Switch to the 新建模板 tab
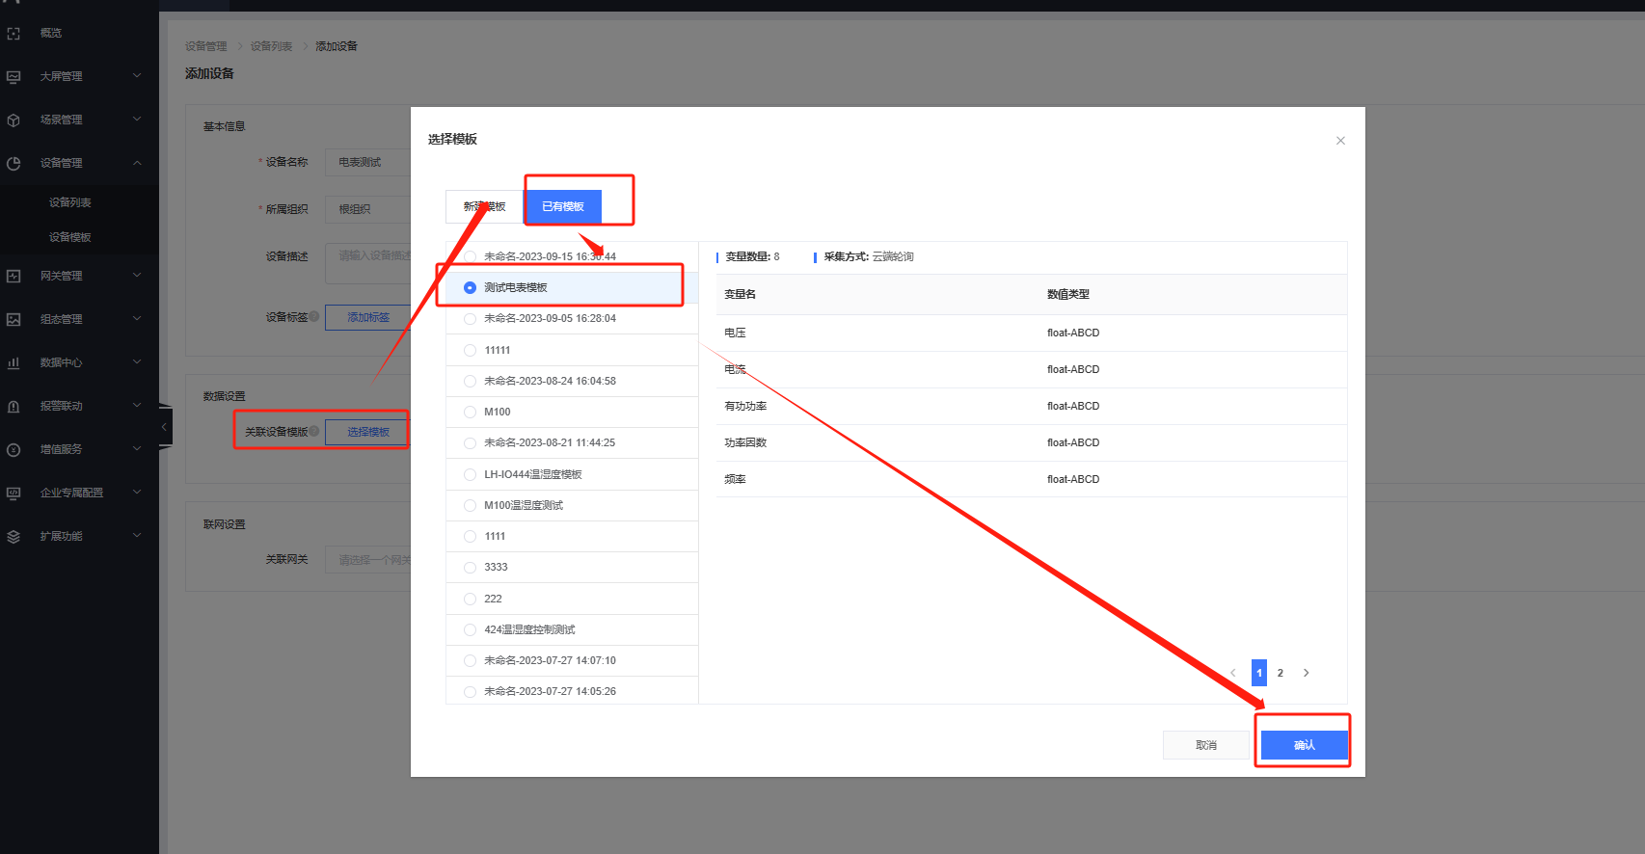The width and height of the screenshot is (1645, 854). point(484,207)
